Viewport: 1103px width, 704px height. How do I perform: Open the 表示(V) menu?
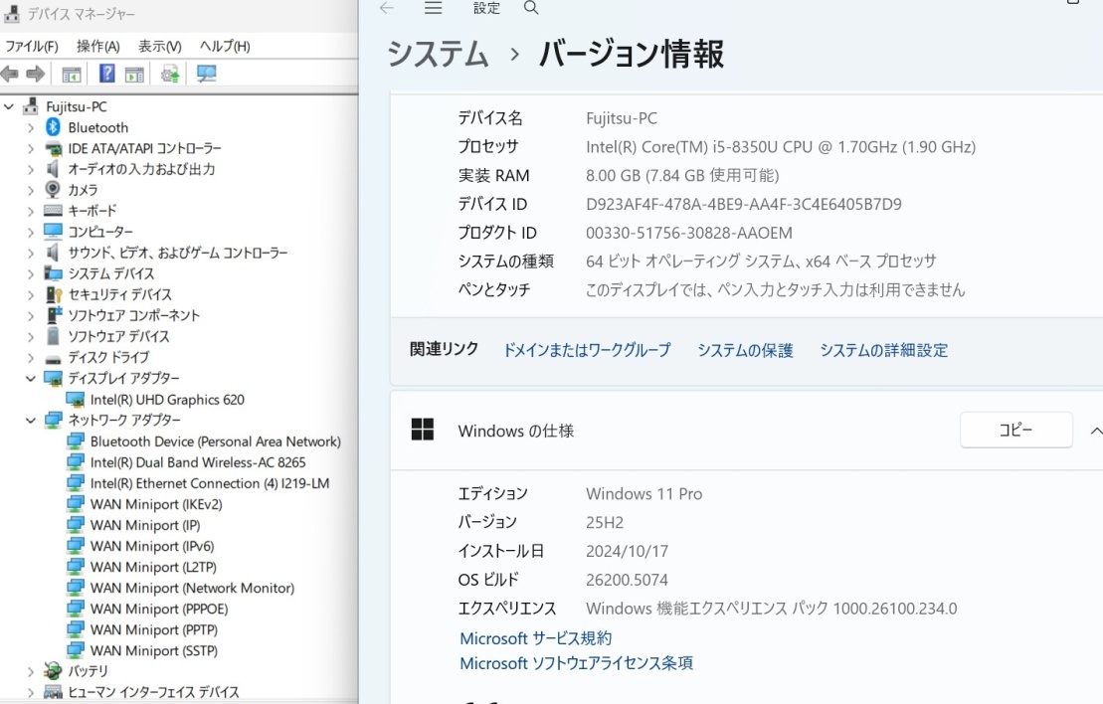click(159, 47)
